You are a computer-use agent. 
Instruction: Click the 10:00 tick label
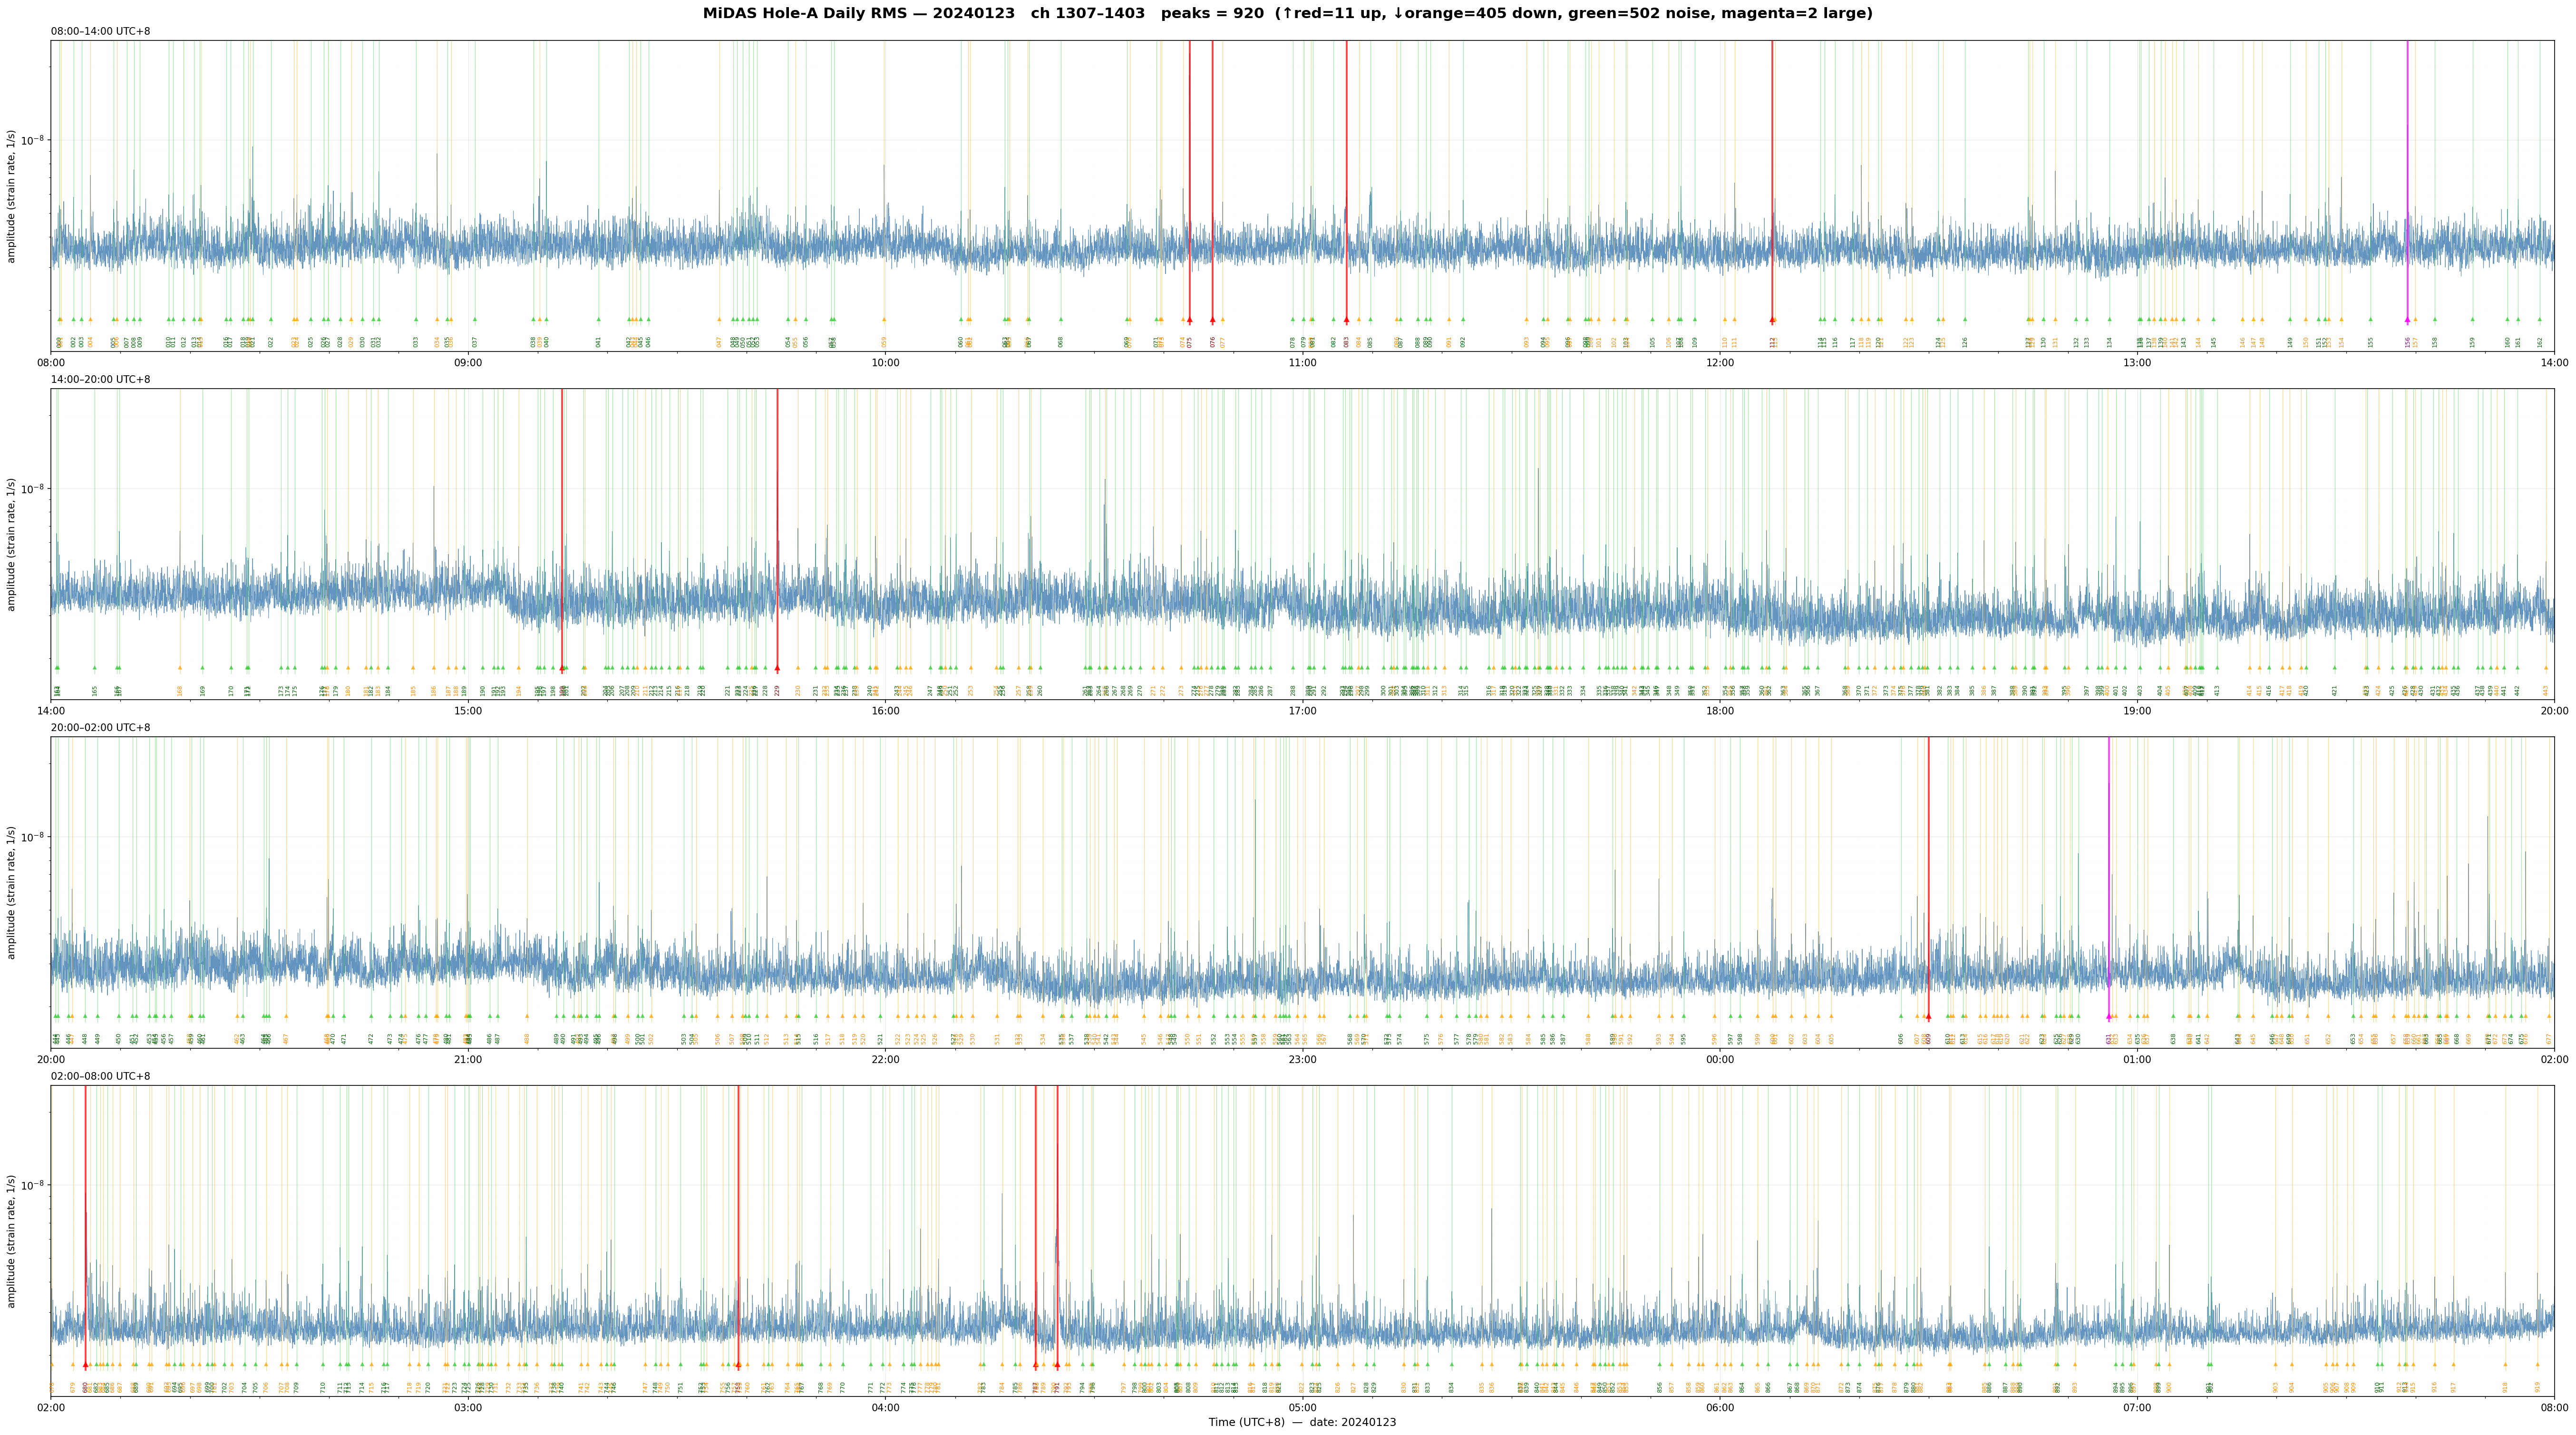[885, 363]
